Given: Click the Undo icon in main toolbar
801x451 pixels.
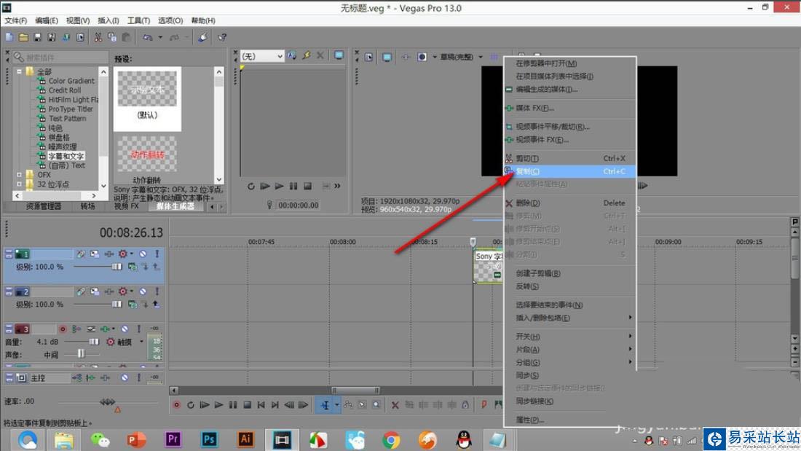Looking at the screenshot, I should [148, 37].
